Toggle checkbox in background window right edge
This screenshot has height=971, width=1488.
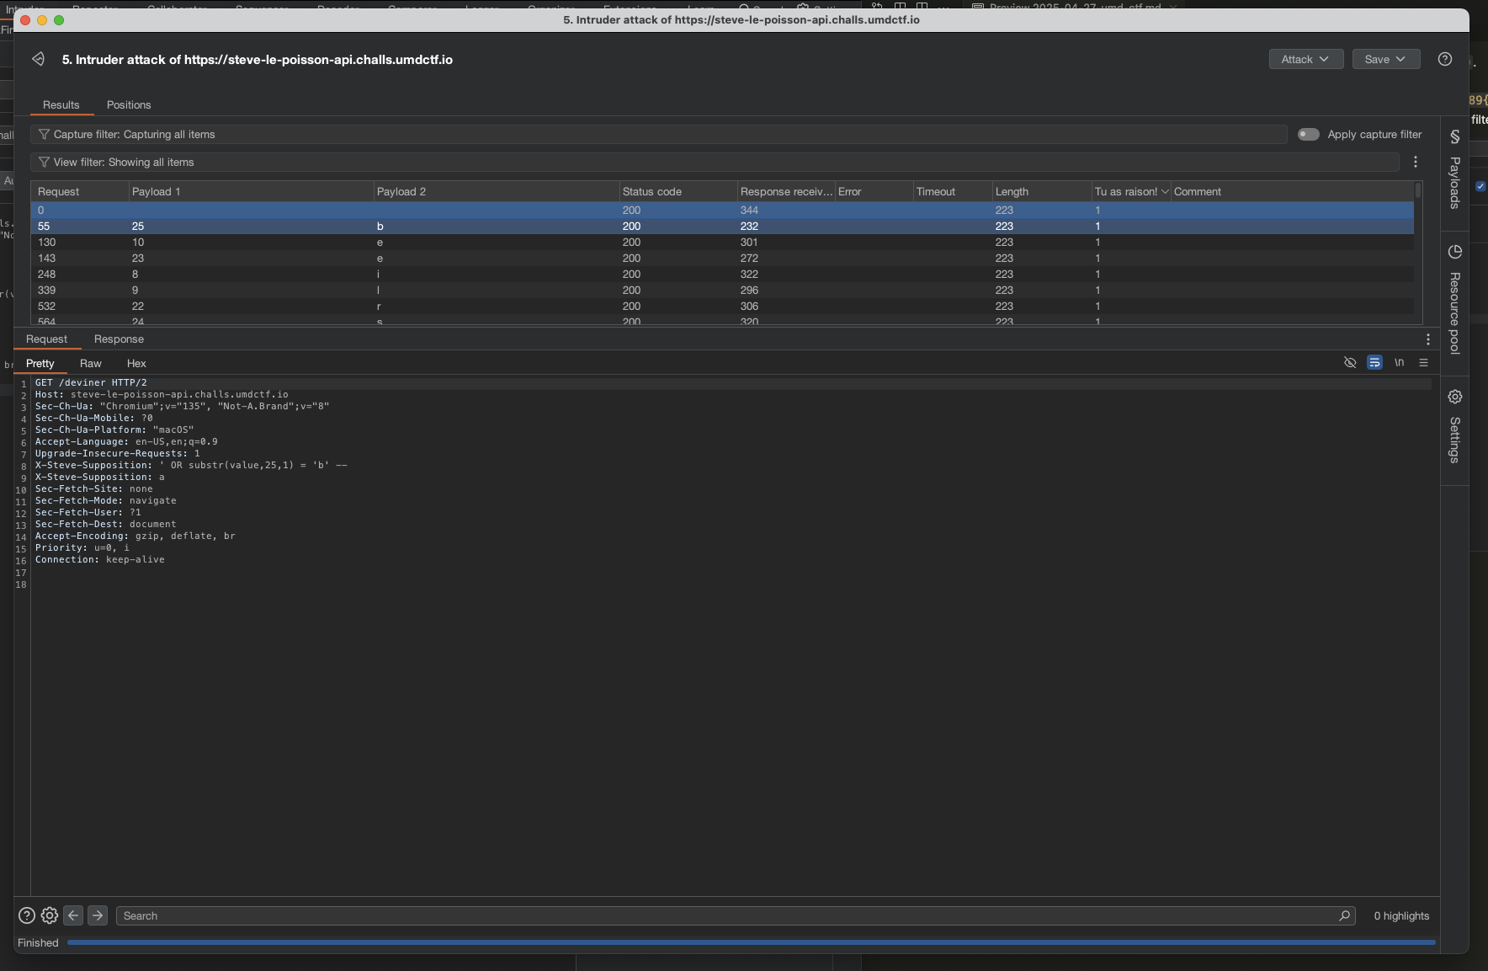tap(1481, 186)
